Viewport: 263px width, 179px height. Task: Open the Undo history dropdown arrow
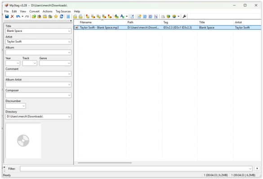(x=22, y=17)
